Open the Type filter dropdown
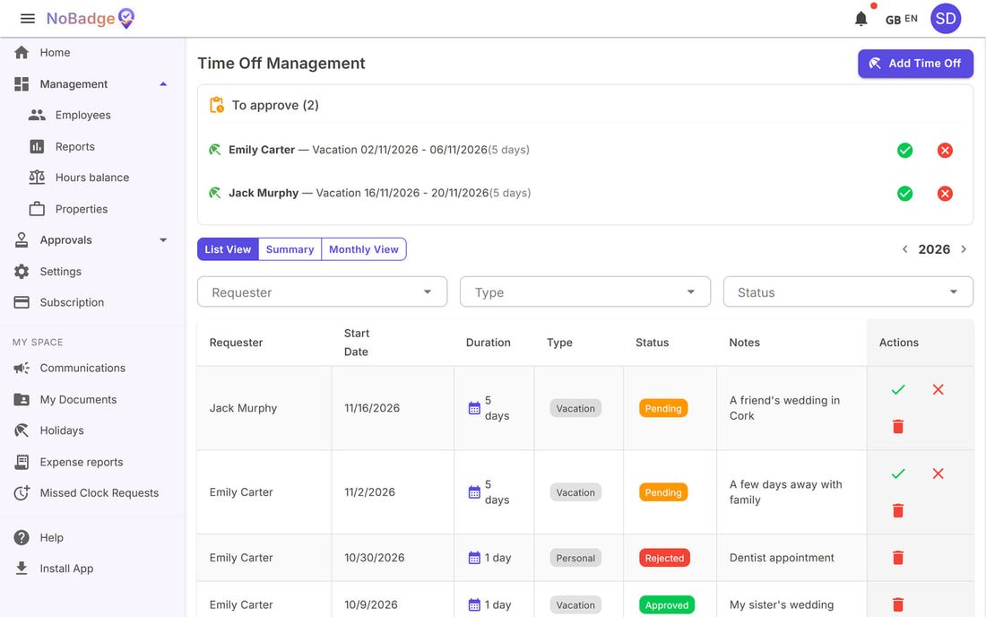 [x=584, y=291]
